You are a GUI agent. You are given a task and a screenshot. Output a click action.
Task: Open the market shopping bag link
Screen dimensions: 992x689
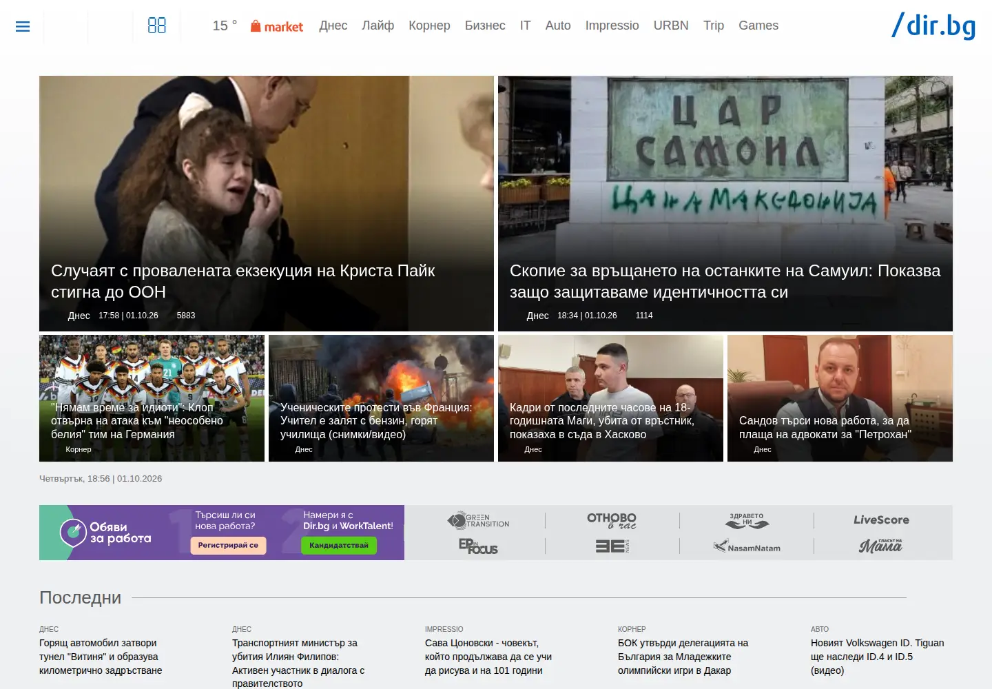[276, 26]
